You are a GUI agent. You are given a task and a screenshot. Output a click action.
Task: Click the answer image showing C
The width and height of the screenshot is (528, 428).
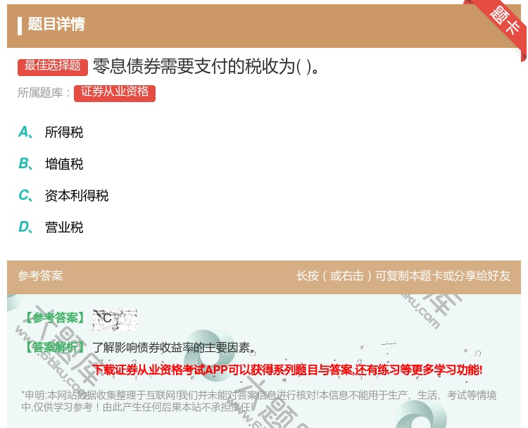click(x=115, y=319)
